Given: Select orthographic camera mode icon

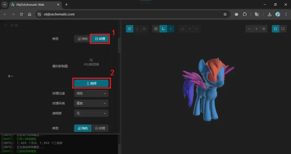Looking at the screenshot, I should (283, 29).
